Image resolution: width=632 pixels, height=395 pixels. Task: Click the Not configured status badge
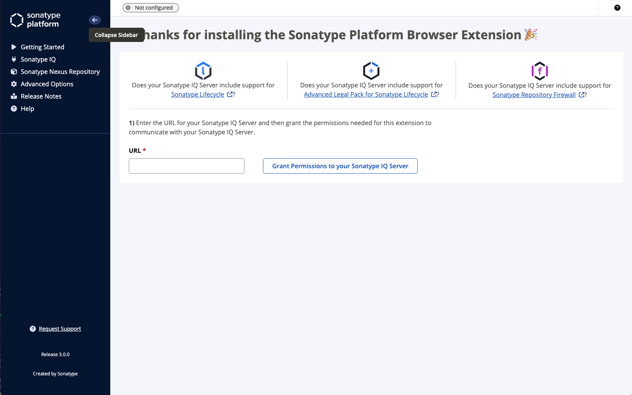tap(151, 8)
